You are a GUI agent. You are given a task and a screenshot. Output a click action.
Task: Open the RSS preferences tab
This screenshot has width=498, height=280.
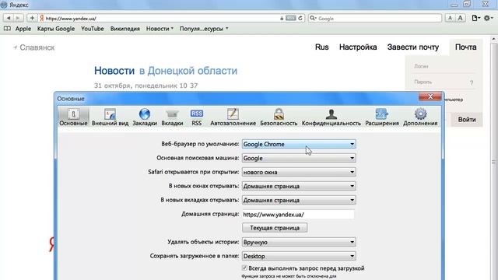tap(197, 117)
